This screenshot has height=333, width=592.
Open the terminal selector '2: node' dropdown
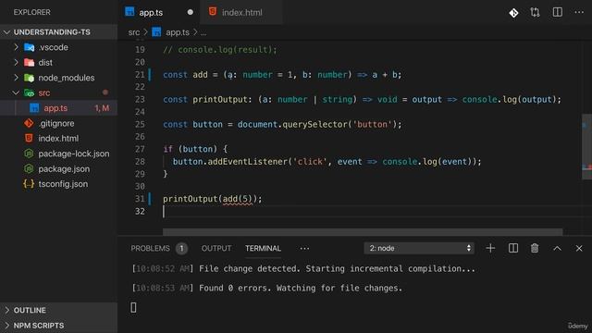(419, 248)
